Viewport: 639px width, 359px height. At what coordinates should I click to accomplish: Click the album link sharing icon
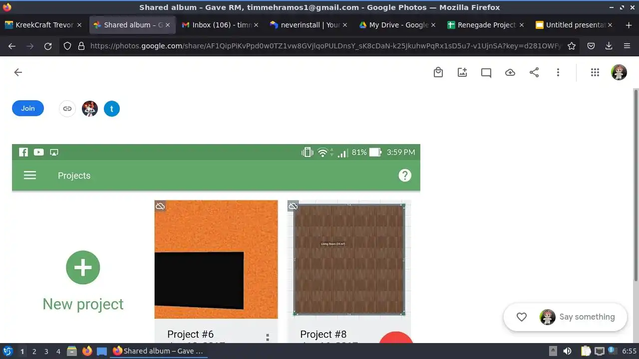(x=67, y=109)
